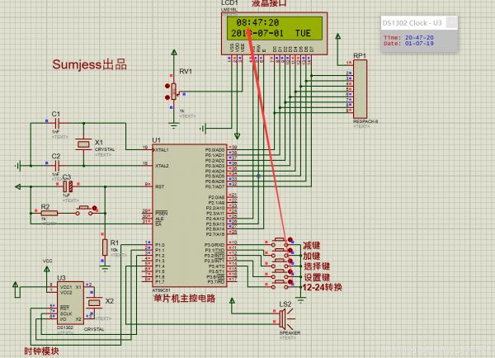The height and width of the screenshot is (358, 495).
Task: Click the DS1302 Clock popup title bar
Action: [x=413, y=23]
